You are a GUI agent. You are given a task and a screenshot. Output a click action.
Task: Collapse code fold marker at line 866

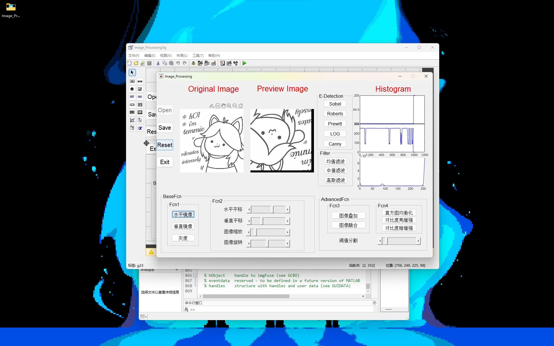[195, 275]
